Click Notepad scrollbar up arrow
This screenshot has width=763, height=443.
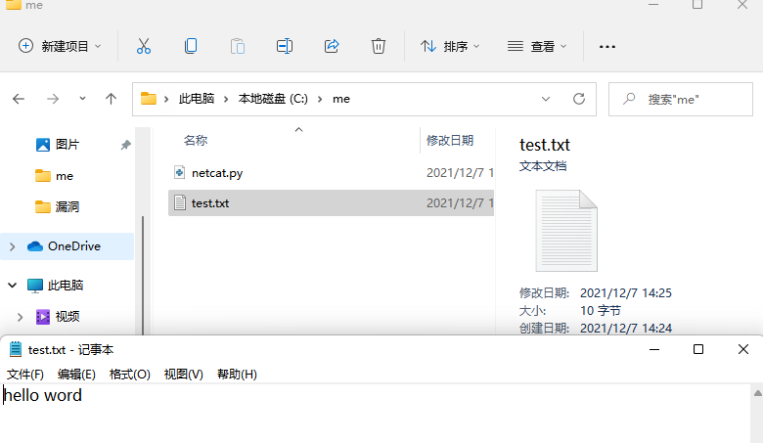pyautogui.click(x=758, y=393)
